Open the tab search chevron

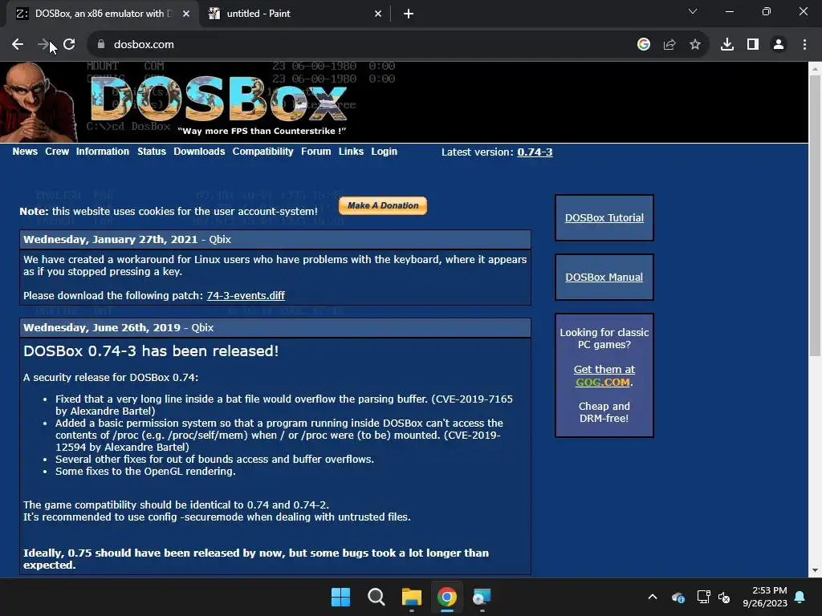click(x=693, y=11)
